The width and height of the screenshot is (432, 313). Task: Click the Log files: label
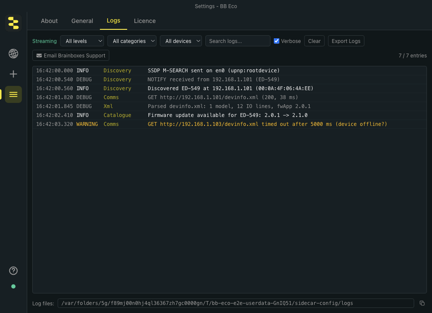pyautogui.click(x=43, y=303)
